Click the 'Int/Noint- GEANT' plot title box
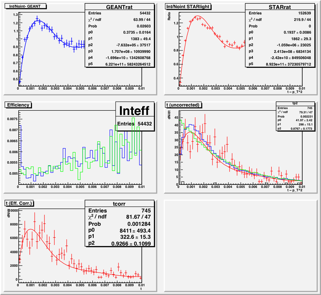This screenshot has height=295, width=321. click(26, 6)
